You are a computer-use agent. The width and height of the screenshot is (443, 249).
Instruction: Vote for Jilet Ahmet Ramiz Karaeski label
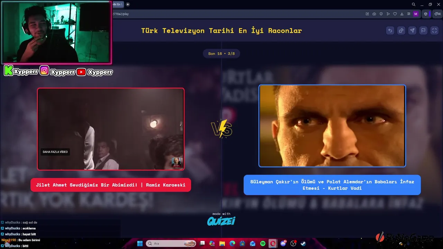tap(111, 185)
